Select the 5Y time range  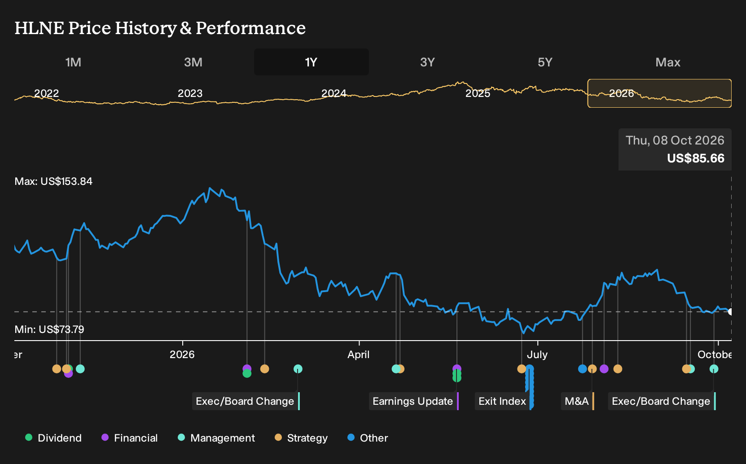545,62
